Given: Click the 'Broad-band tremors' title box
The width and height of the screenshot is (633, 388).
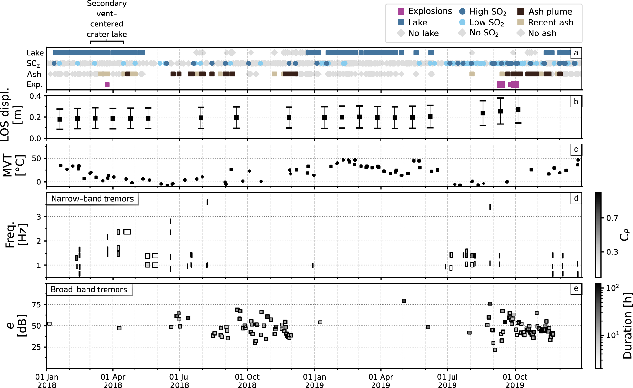Looking at the screenshot, I should coord(89,289).
